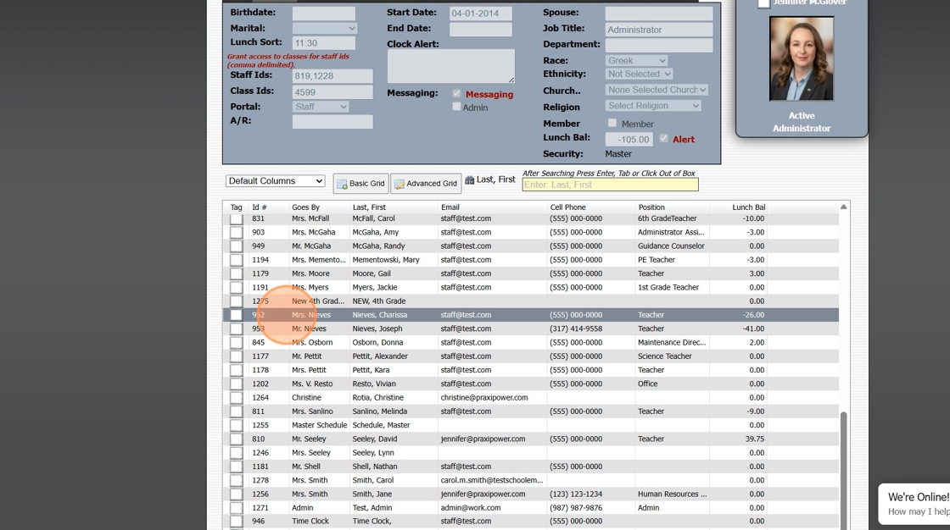Viewport: 950px width, 530px height.
Task: Click the Start Date field
Action: point(481,14)
